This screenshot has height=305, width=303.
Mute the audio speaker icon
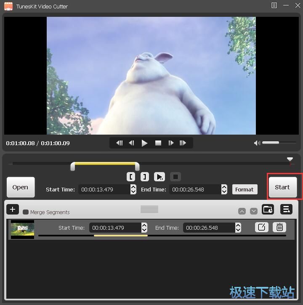pyautogui.click(x=257, y=143)
